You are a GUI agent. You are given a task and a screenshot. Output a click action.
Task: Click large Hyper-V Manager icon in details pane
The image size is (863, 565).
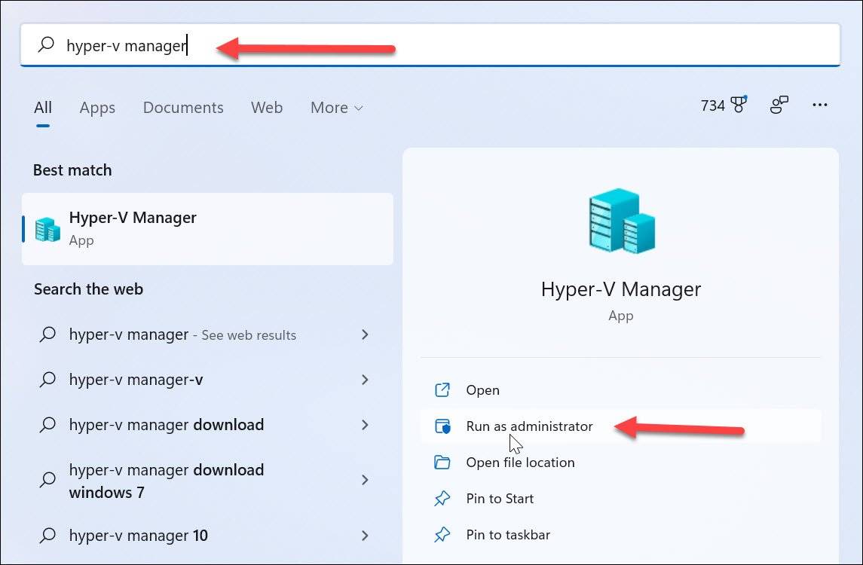621,221
